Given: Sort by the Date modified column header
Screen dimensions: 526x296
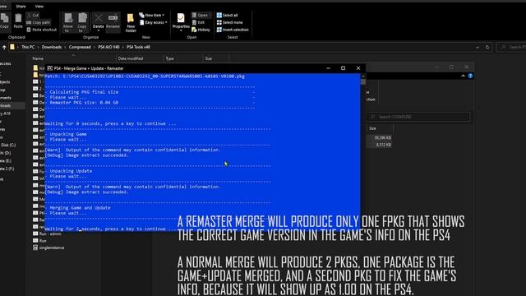Looking at the screenshot, I should [x=131, y=58].
